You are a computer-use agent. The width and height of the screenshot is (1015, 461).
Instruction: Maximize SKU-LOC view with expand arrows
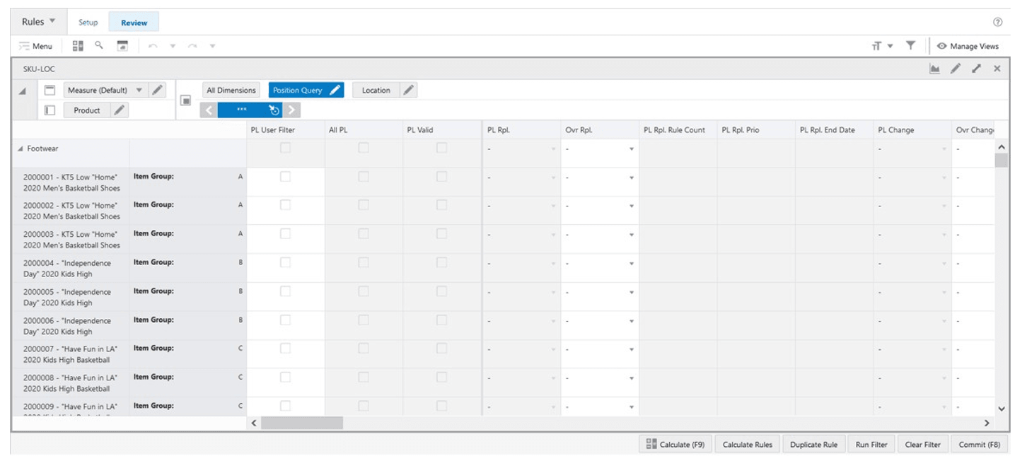(x=976, y=69)
